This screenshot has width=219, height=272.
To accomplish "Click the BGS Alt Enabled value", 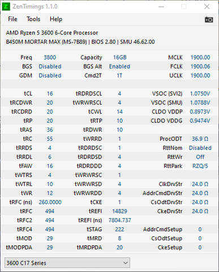I will pyautogui.click(x=119, y=66).
